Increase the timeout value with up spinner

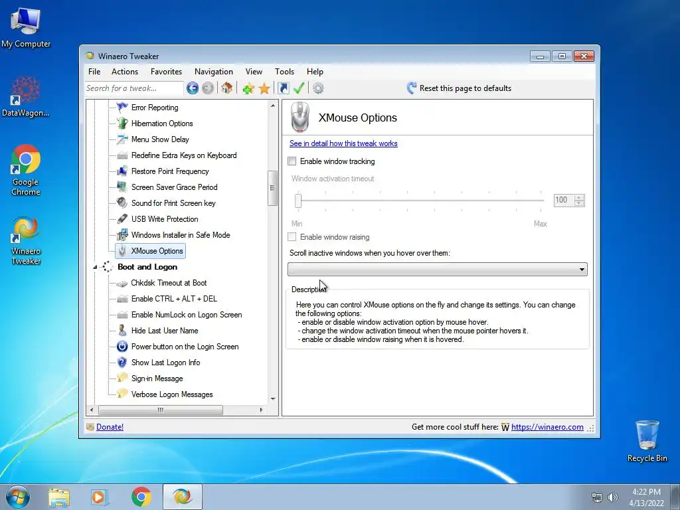(579, 197)
